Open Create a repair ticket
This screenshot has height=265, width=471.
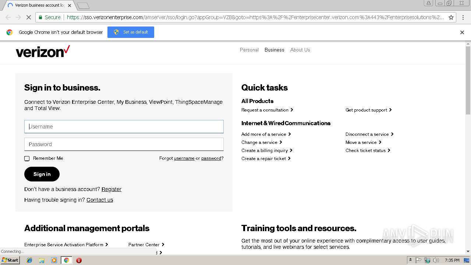coord(266,159)
